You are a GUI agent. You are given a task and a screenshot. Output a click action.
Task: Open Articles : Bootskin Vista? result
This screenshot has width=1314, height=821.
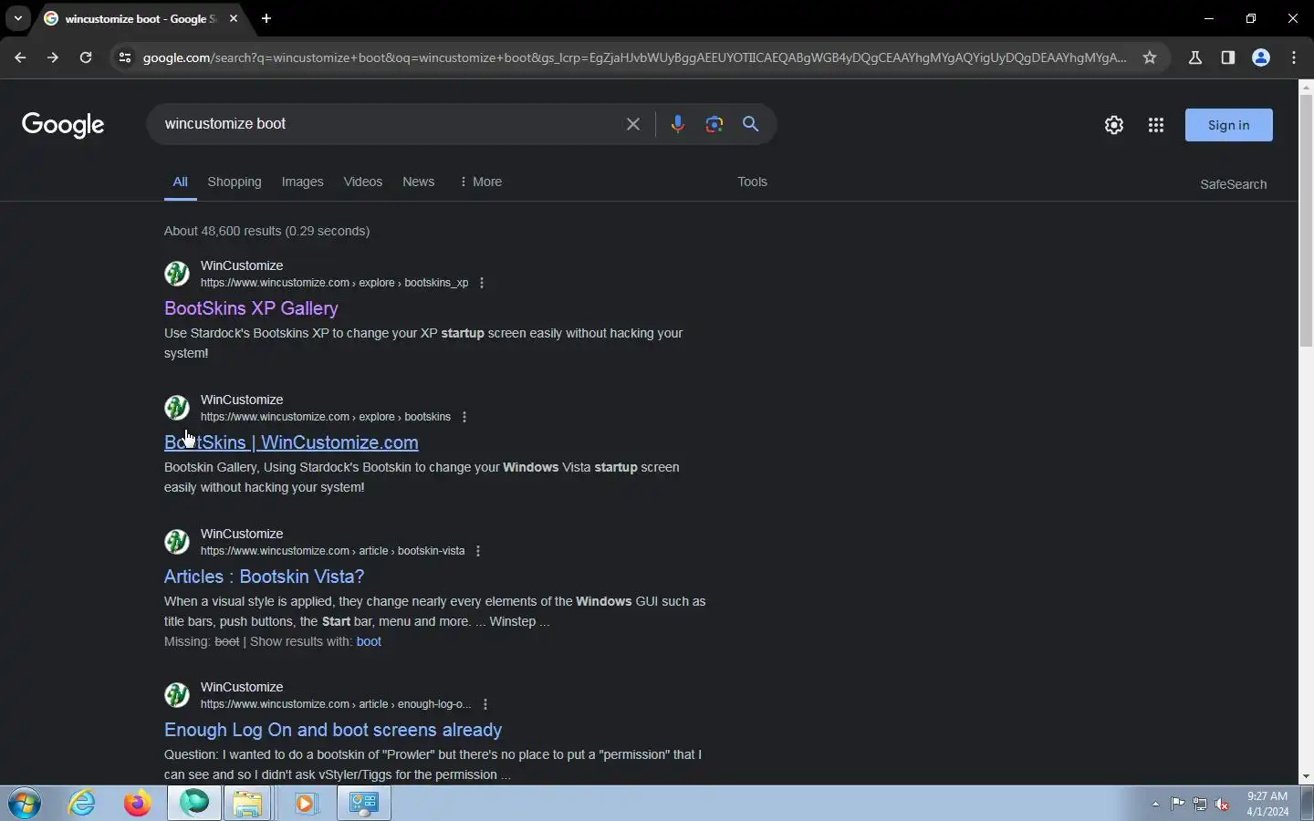(x=264, y=577)
